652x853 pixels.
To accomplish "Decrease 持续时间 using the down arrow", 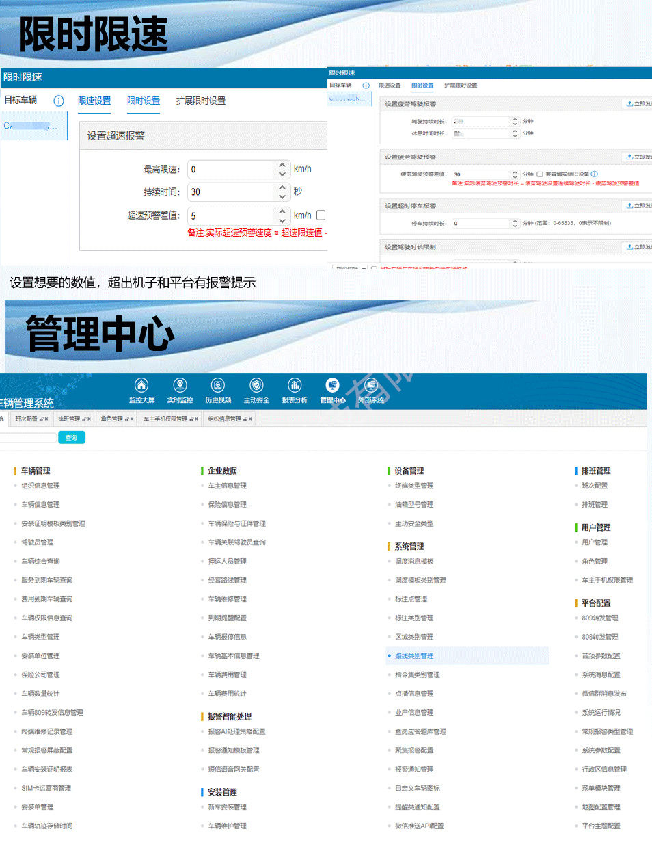I will tap(282, 197).
